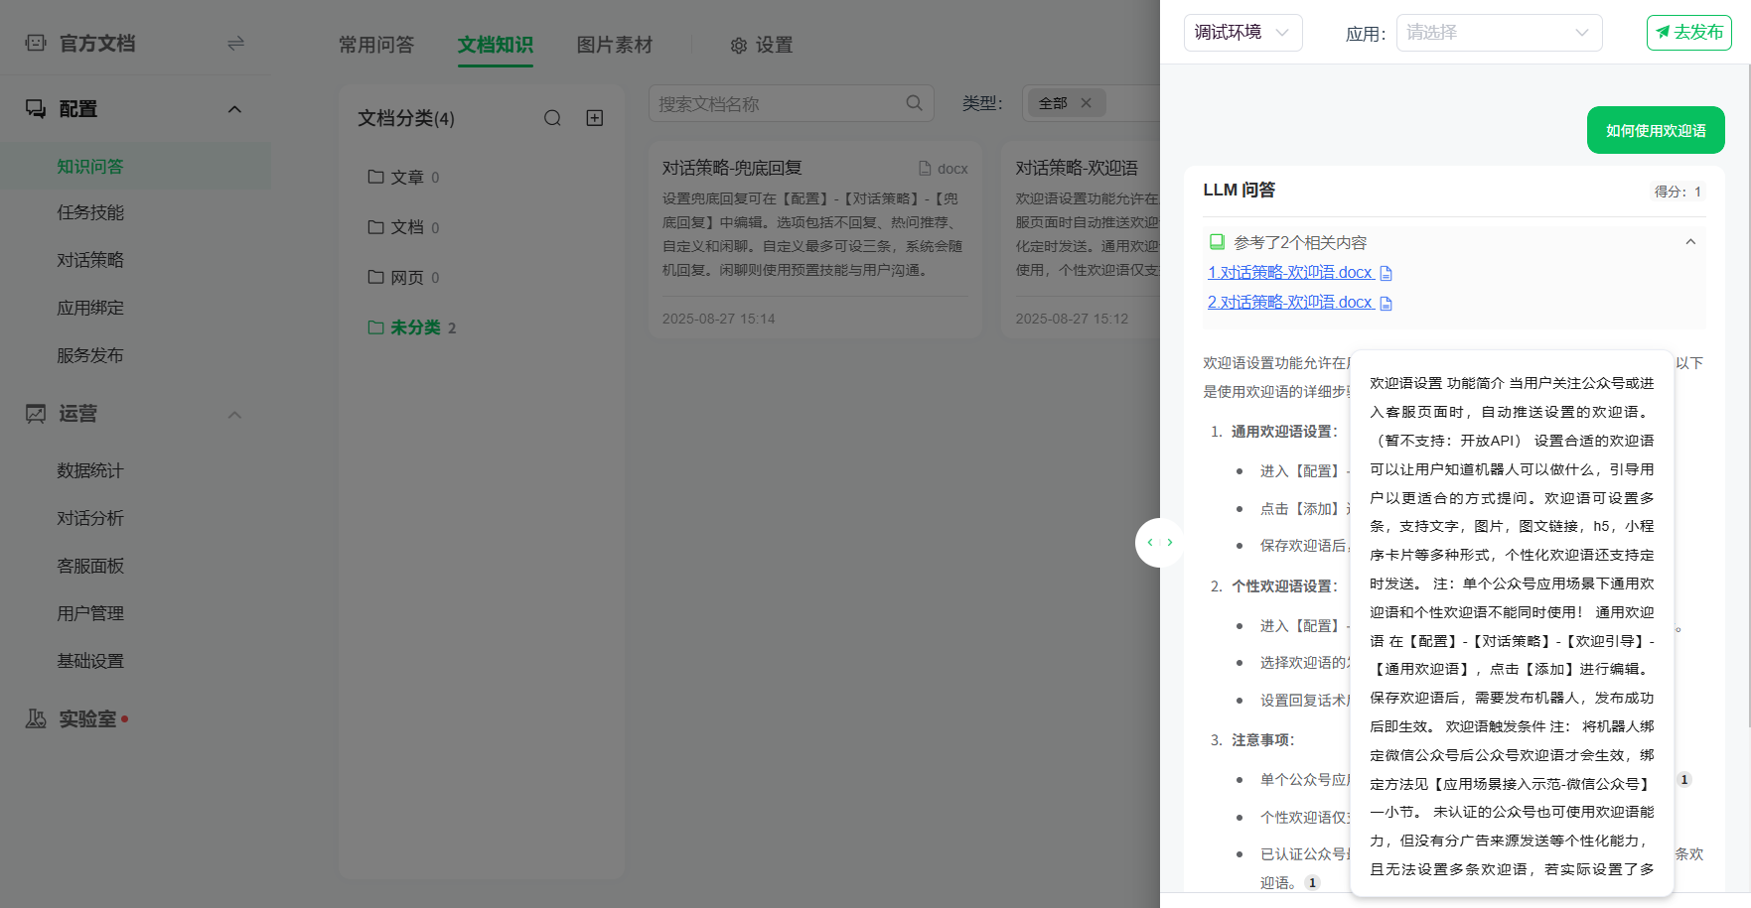Click the 去发布 publish button
Image resolution: width=1751 pixels, height=908 pixels.
[1688, 33]
